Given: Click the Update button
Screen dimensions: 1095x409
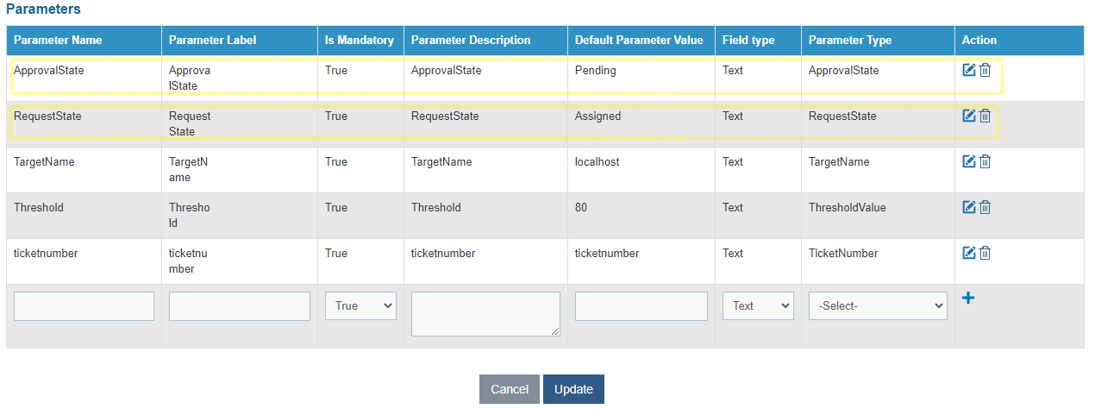Looking at the screenshot, I should pyautogui.click(x=573, y=389).
